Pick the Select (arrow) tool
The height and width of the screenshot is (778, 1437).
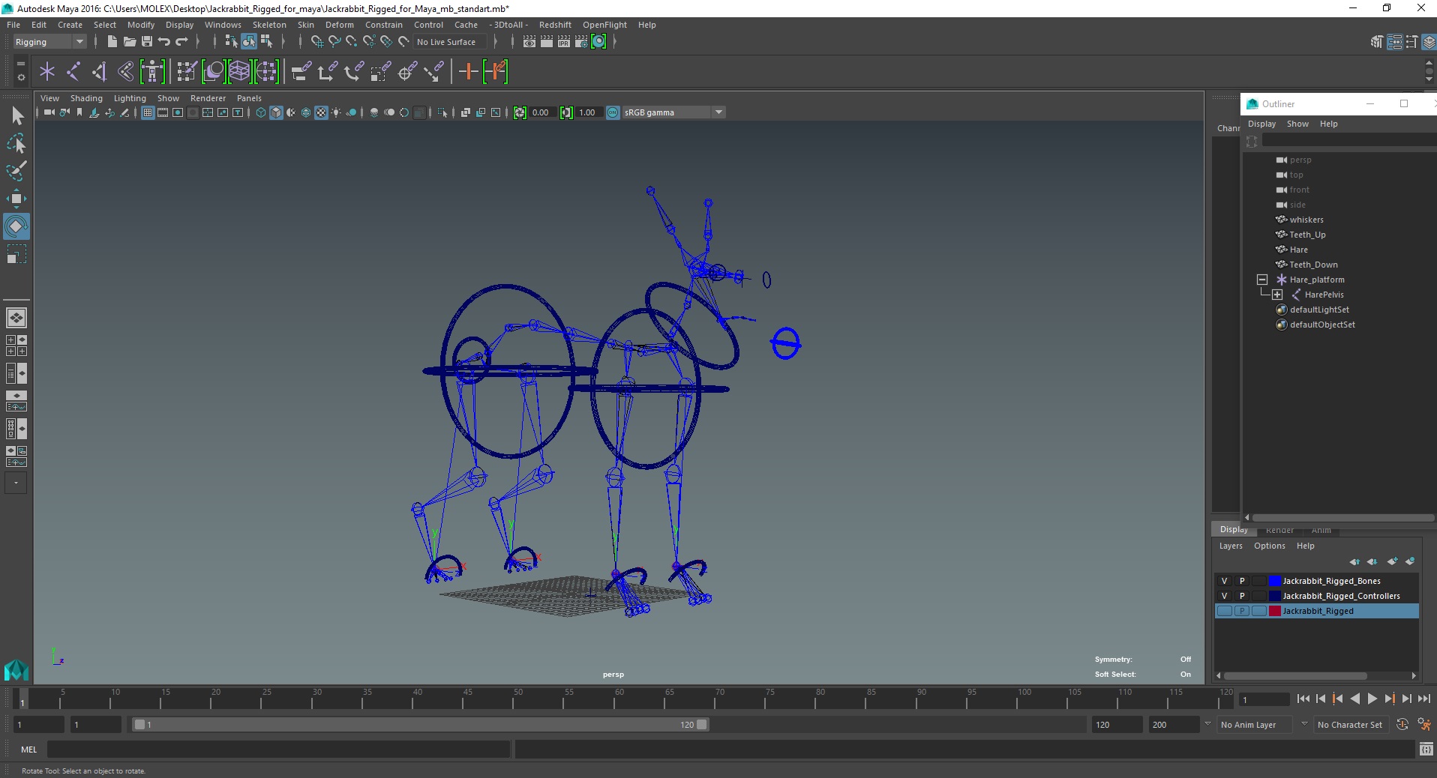point(16,115)
